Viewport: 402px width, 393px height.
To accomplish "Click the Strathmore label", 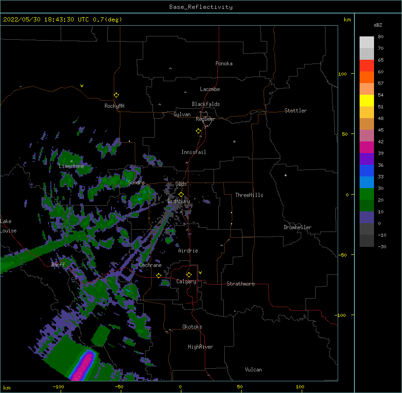I will tap(241, 284).
